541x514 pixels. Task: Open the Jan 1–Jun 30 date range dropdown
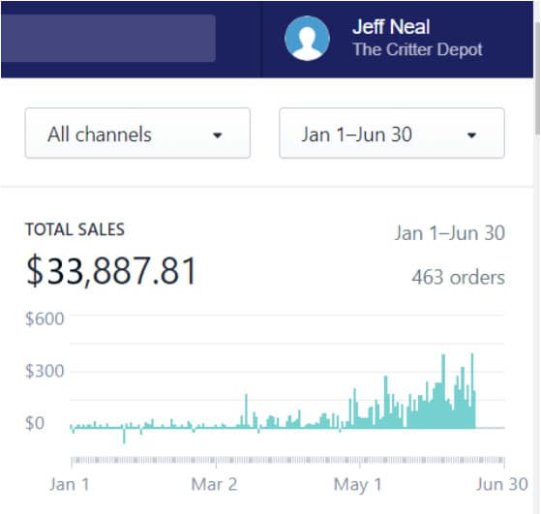click(x=392, y=134)
